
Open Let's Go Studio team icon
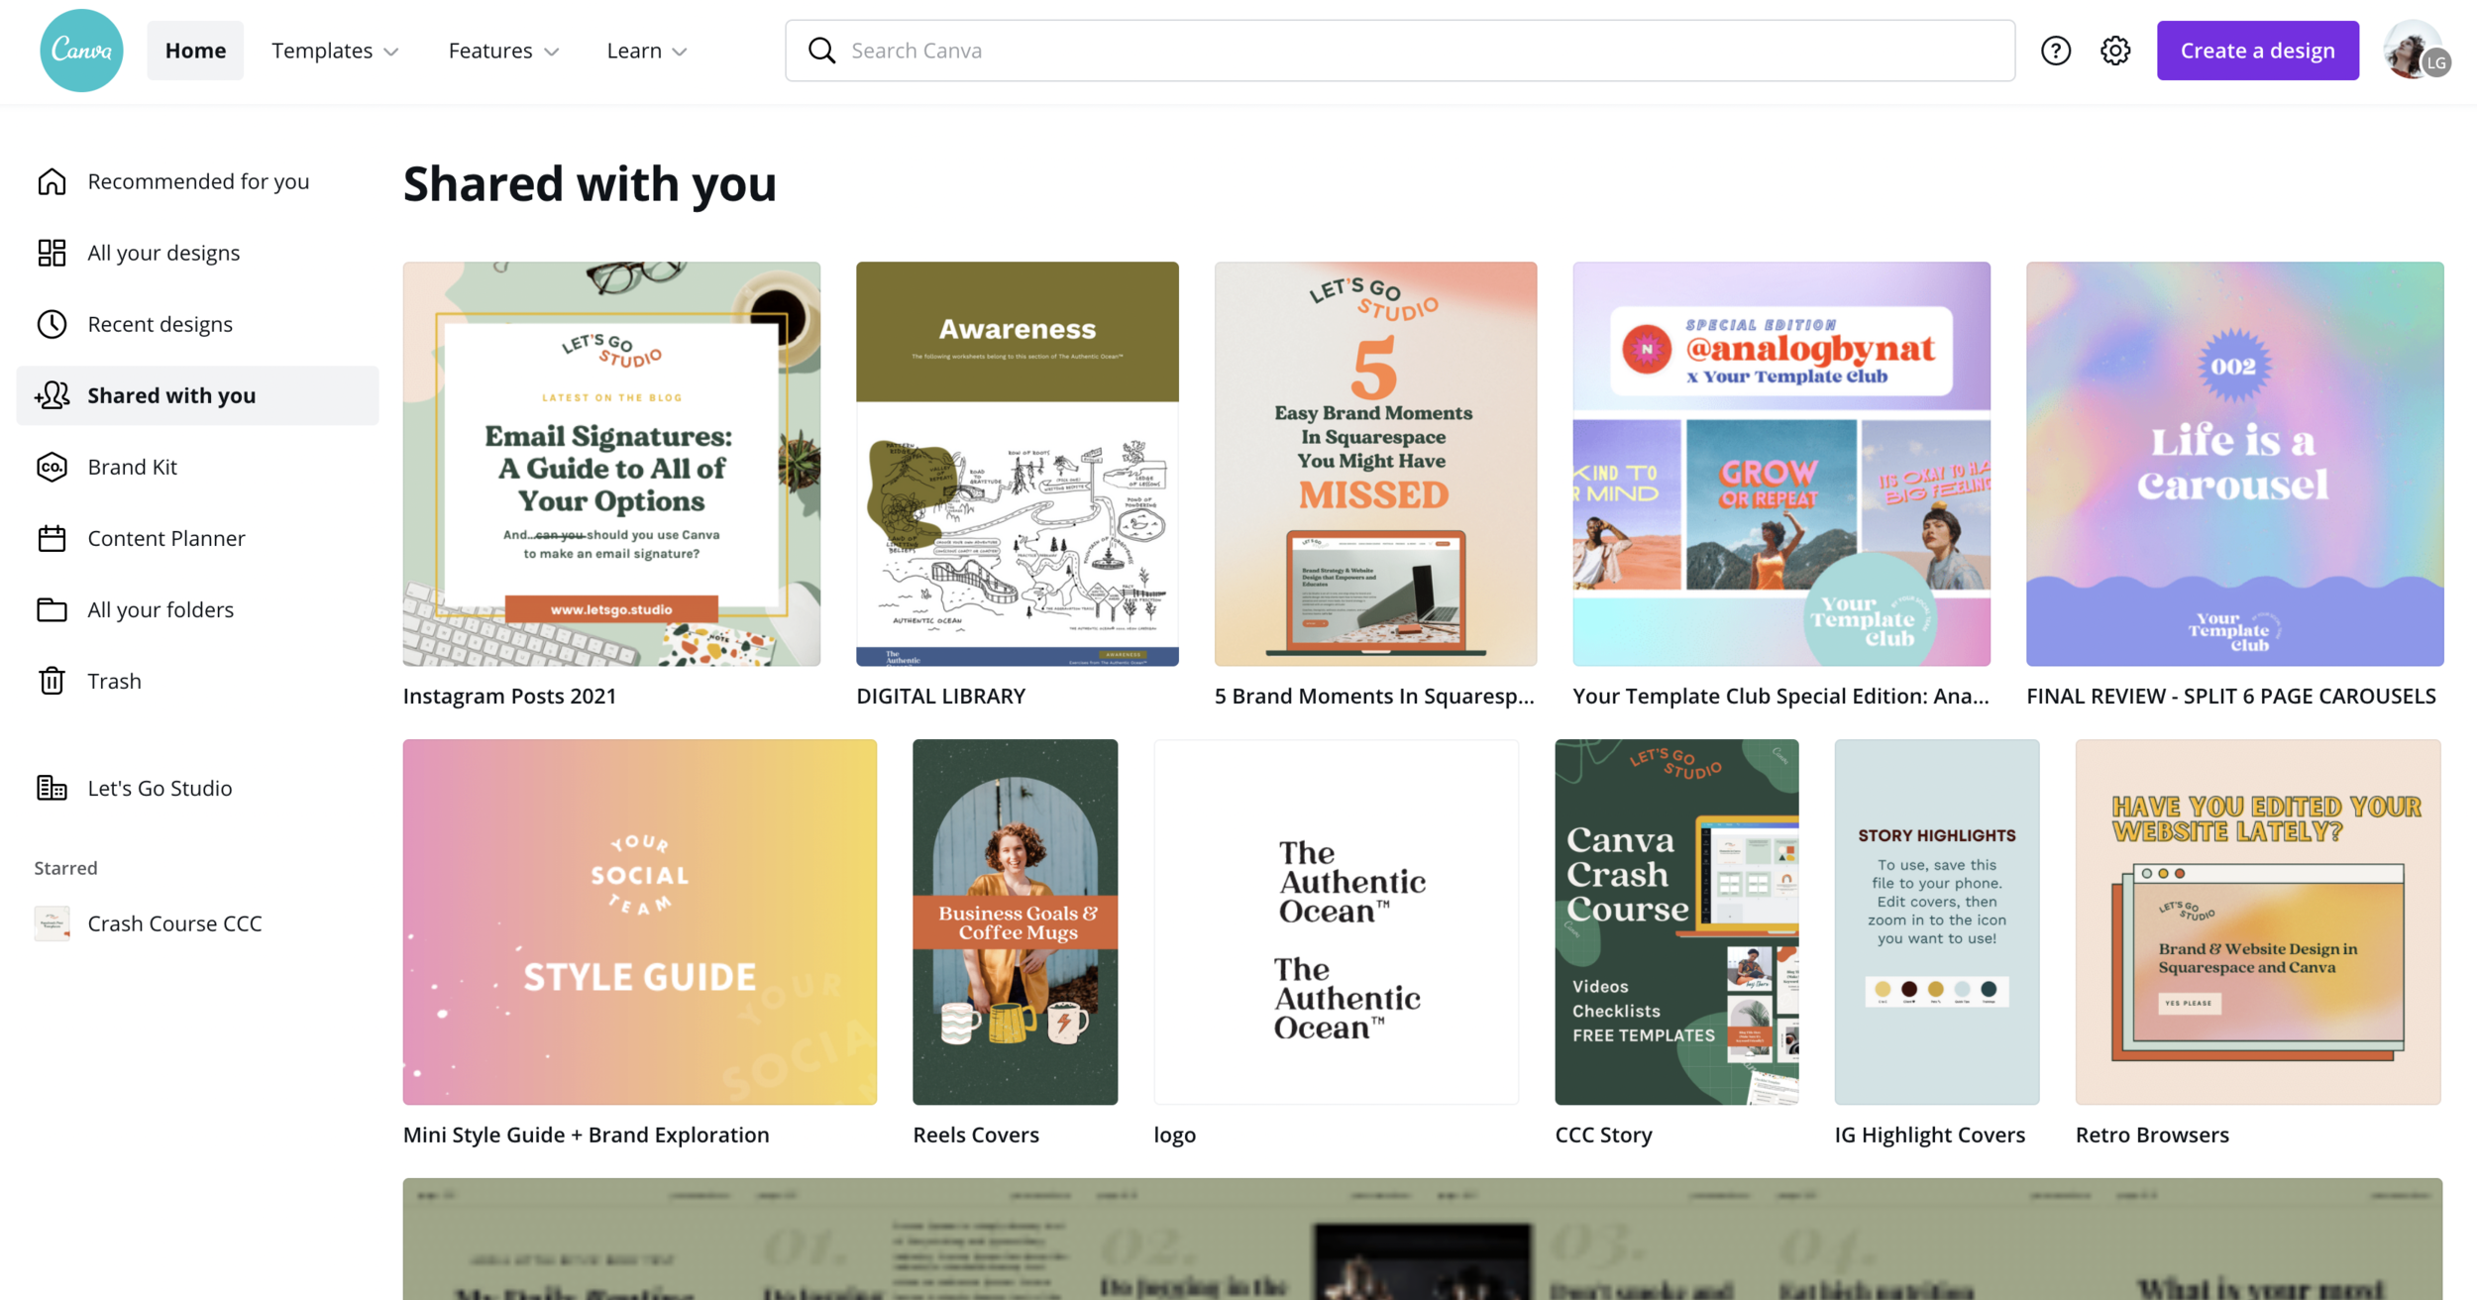[52, 788]
